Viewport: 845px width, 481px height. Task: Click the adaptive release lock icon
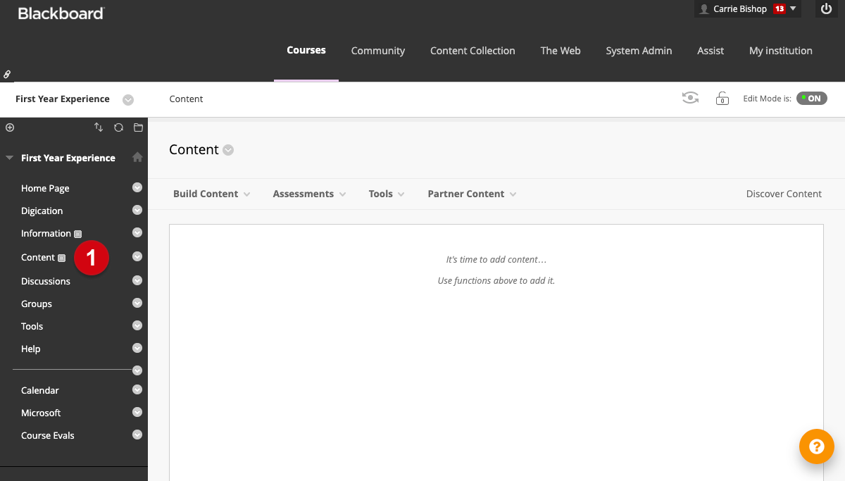coord(722,99)
